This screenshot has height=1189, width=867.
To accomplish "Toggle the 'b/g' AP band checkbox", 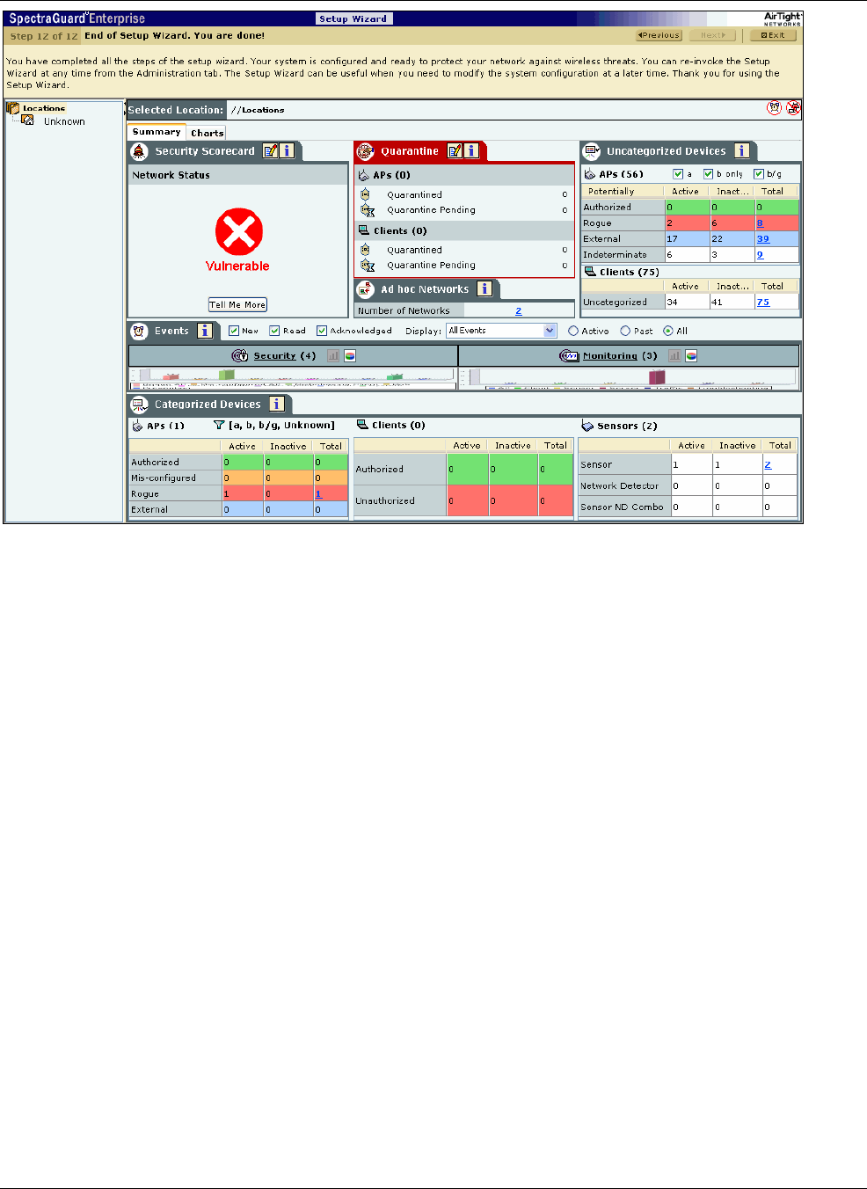I will [x=759, y=174].
